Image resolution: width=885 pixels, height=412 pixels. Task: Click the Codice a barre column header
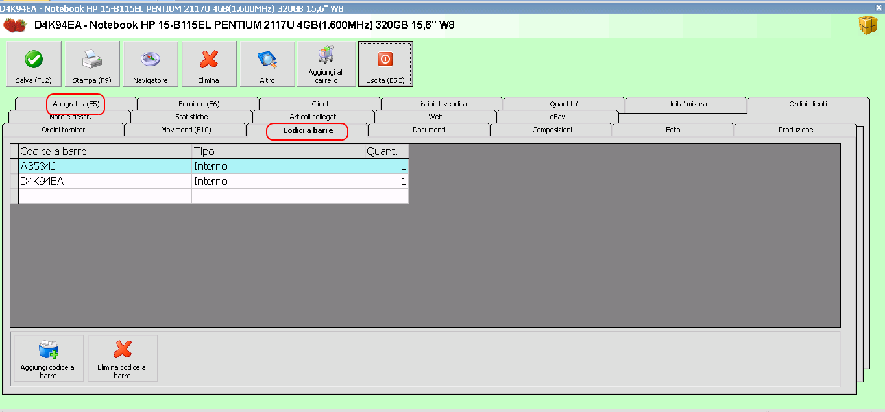(x=105, y=151)
